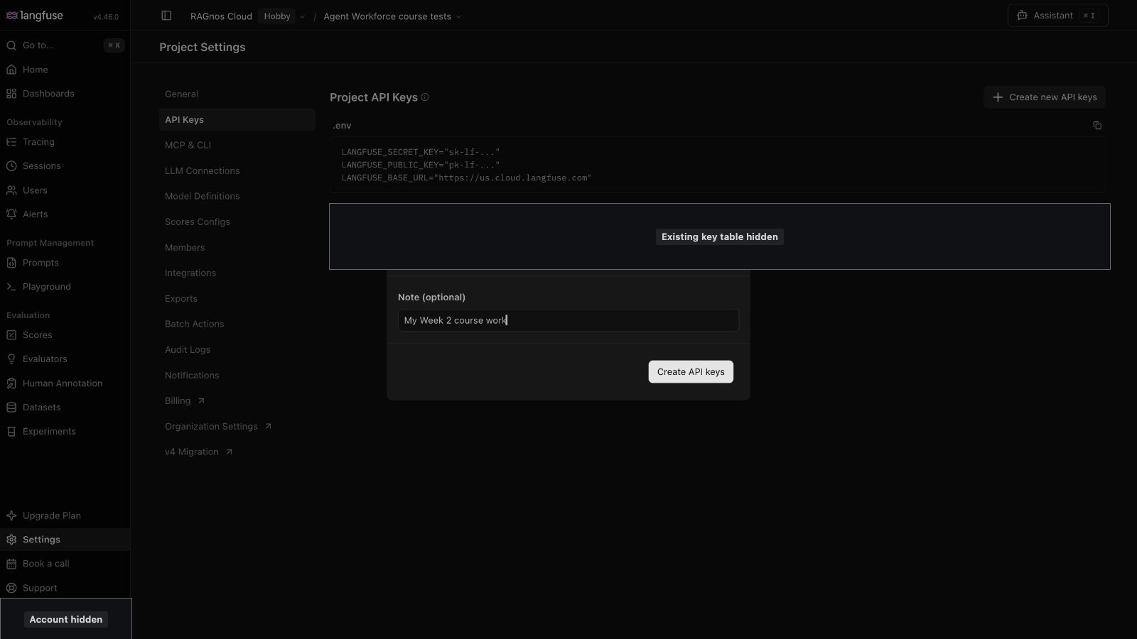This screenshot has width=1137, height=639.
Task: Open Datasets in sidebar
Action: [x=65, y=408]
